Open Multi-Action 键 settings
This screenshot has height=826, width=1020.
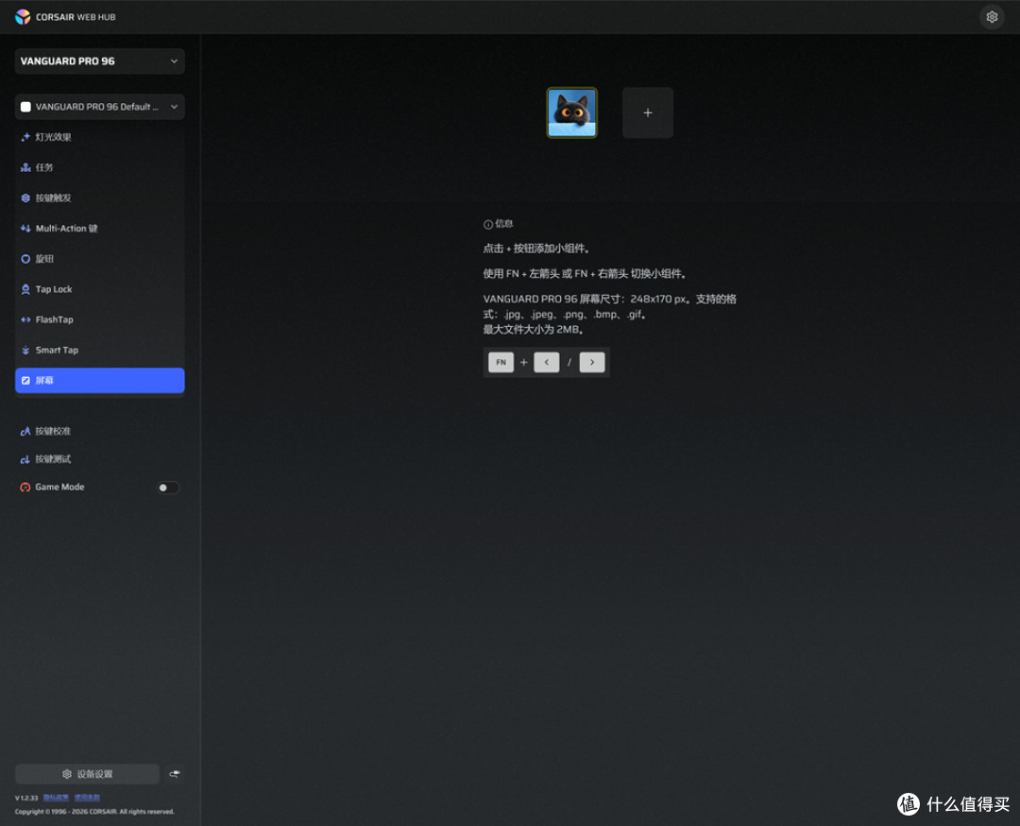pos(99,229)
